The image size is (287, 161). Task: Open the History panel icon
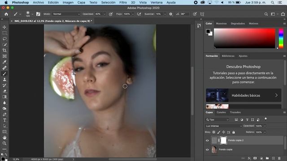199,26
